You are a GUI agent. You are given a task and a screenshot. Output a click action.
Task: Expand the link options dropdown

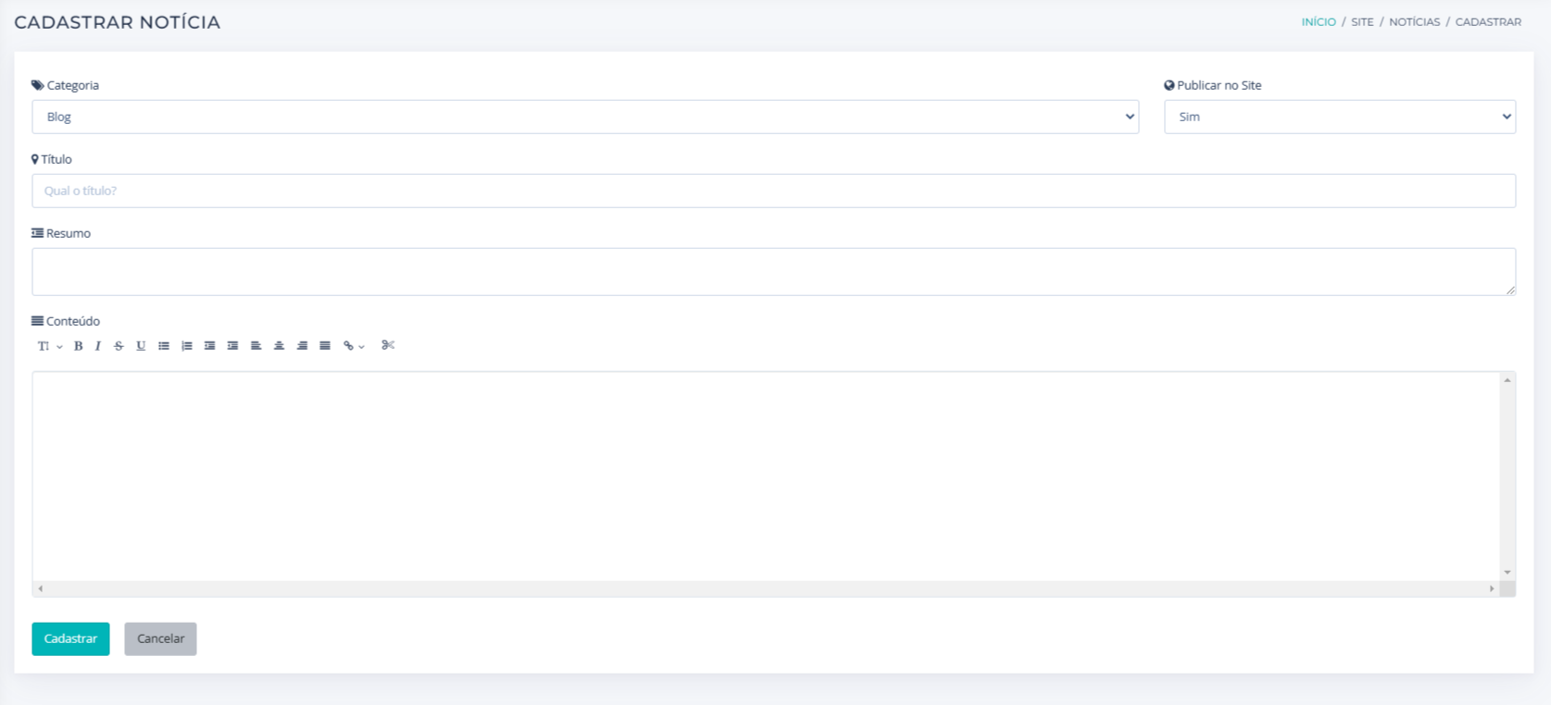(354, 346)
